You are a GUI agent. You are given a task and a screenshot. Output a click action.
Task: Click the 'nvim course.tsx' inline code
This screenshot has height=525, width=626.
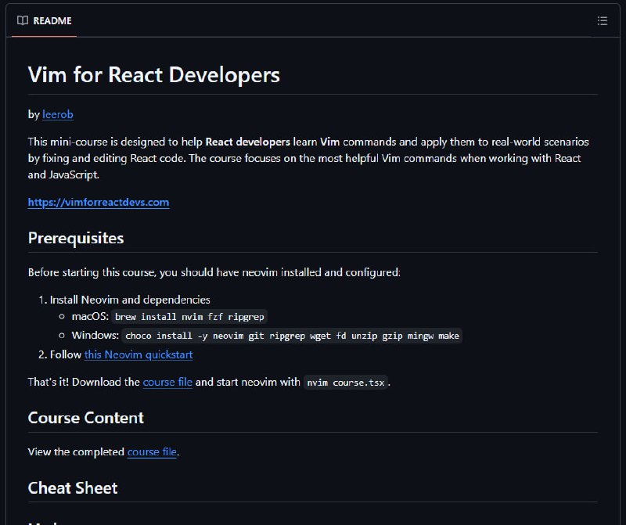point(345,383)
